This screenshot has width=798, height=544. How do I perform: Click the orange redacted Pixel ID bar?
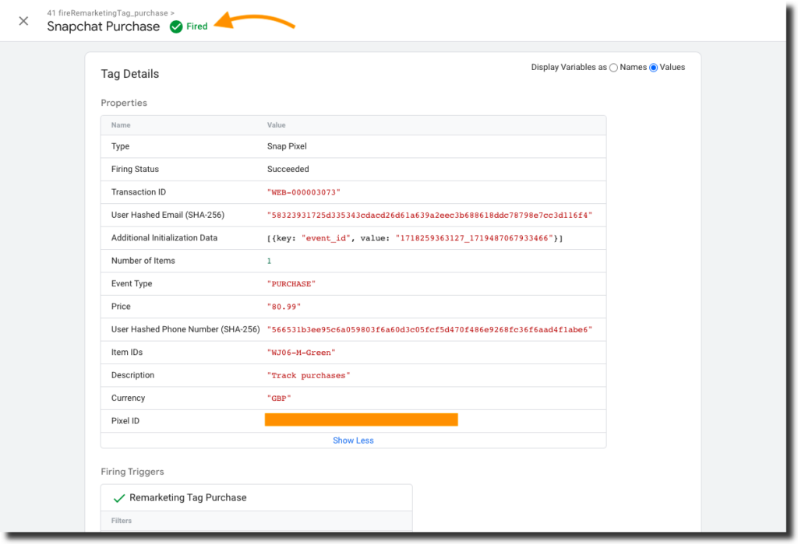[361, 420]
